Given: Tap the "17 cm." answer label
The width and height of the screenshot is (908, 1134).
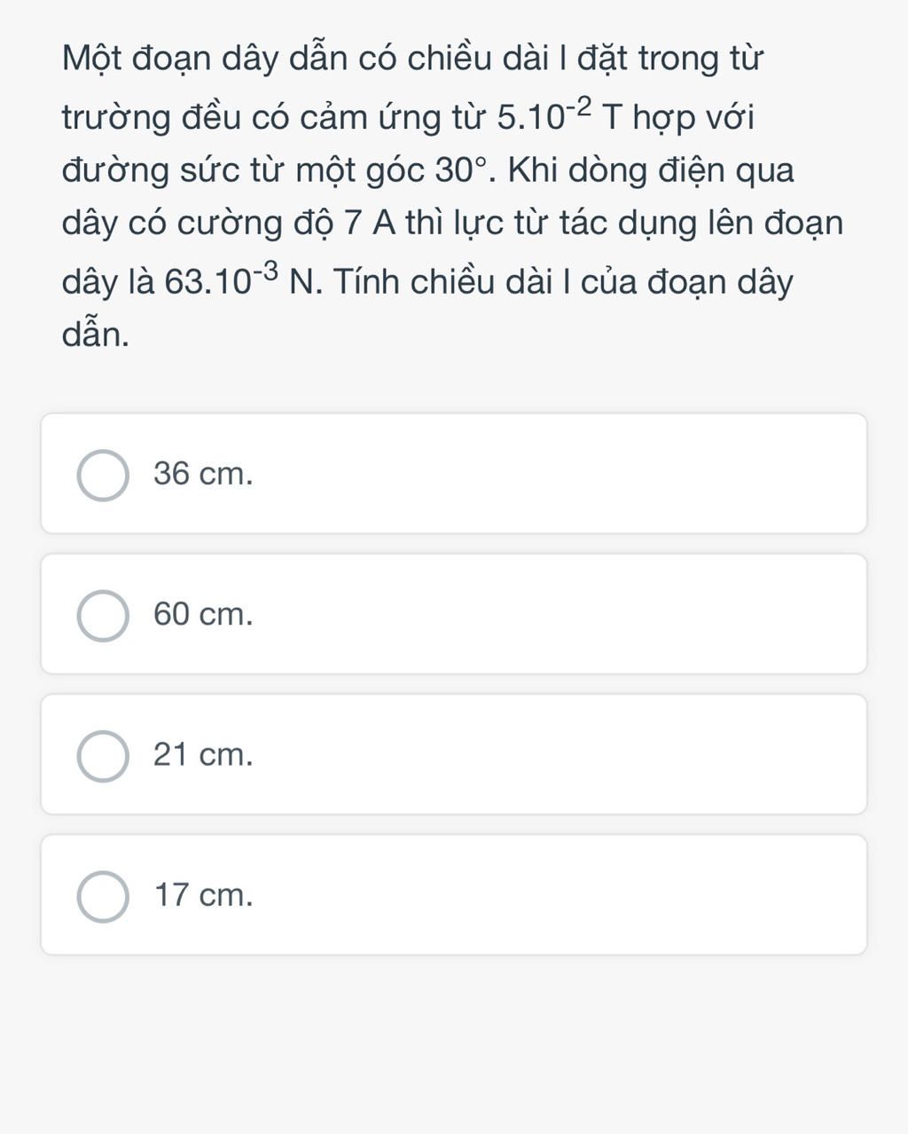Looking at the screenshot, I should pyautogui.click(x=203, y=896).
